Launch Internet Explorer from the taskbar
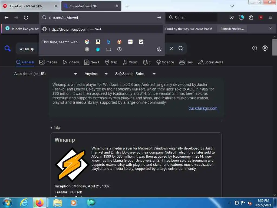This screenshot has height=208, width=277. click(x=24, y=203)
